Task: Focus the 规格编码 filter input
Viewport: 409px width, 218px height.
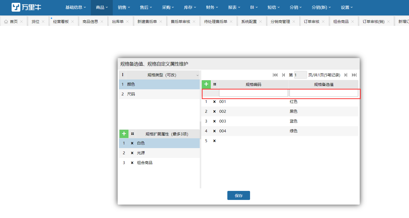Action: [x=253, y=93]
